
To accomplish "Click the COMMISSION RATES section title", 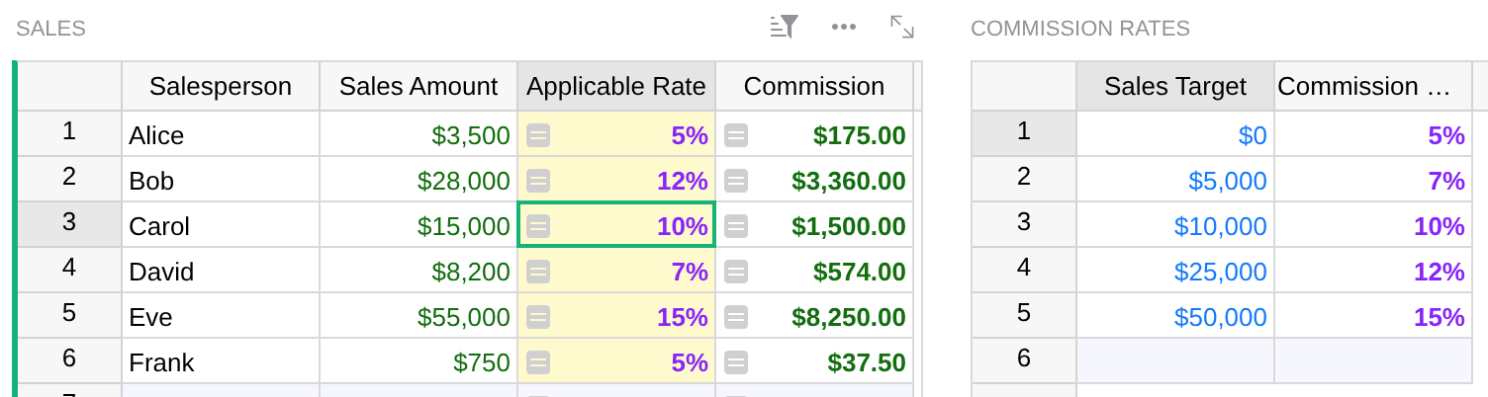I will coord(1080,29).
